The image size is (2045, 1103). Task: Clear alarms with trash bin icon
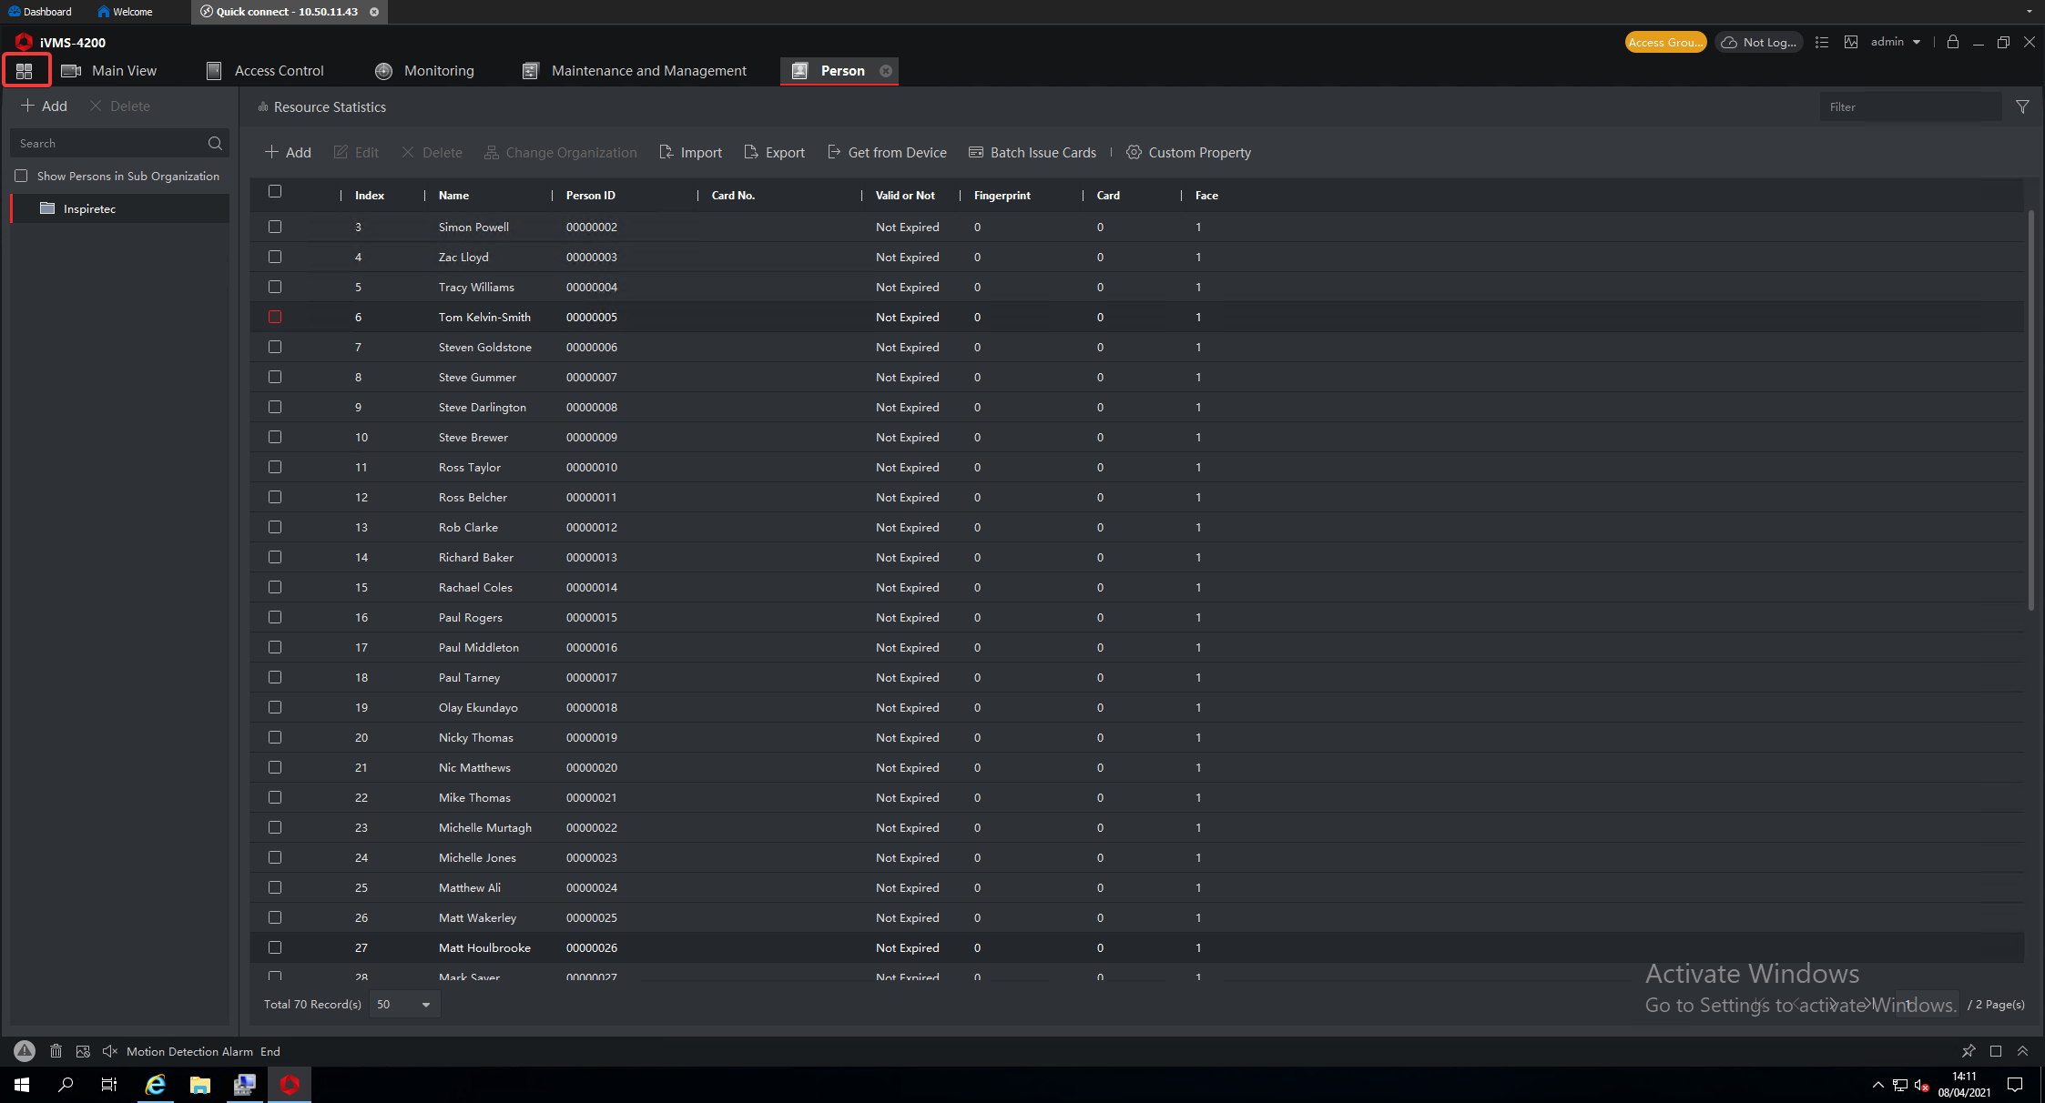[56, 1051]
